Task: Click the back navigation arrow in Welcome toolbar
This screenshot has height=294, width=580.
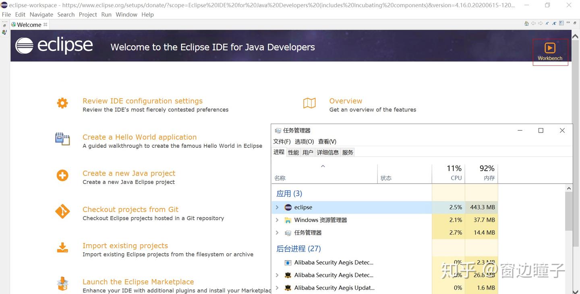Action: click(533, 23)
